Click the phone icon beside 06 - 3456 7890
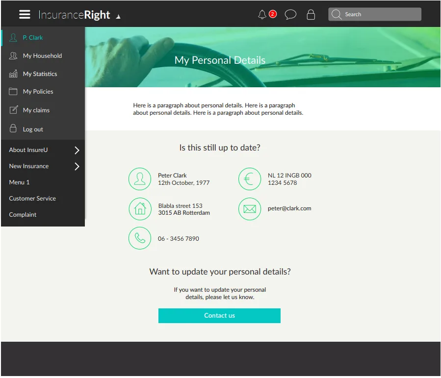 140,238
